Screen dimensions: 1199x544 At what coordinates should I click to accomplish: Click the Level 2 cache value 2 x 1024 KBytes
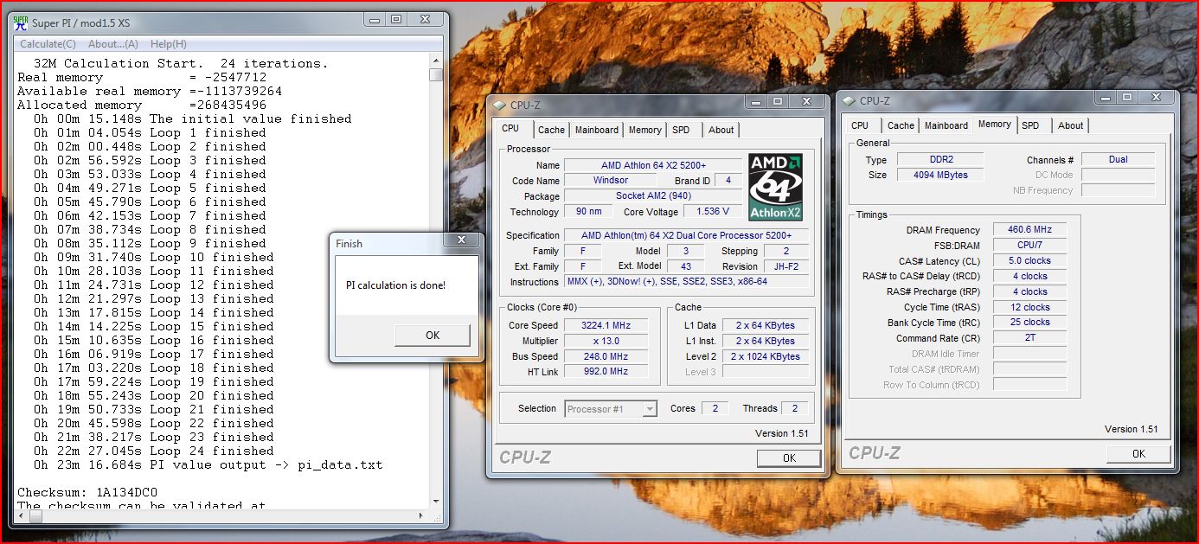pos(767,356)
